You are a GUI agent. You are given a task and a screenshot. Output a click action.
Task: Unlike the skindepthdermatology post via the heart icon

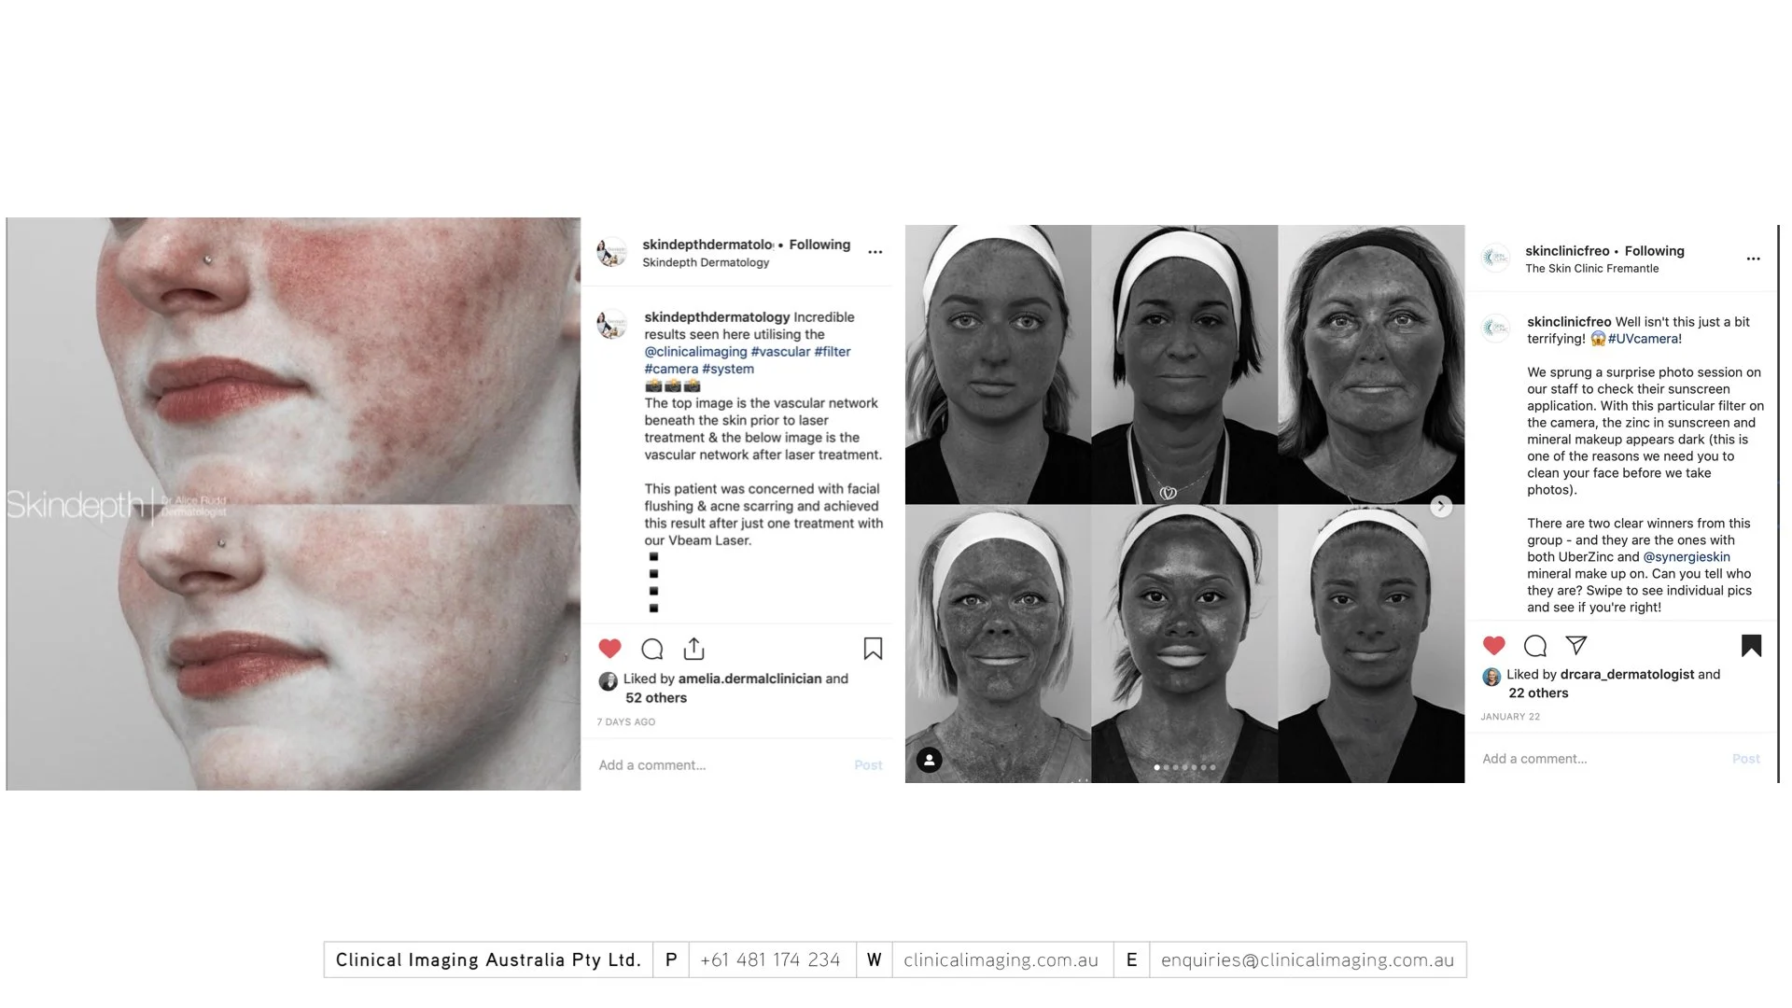click(x=609, y=649)
